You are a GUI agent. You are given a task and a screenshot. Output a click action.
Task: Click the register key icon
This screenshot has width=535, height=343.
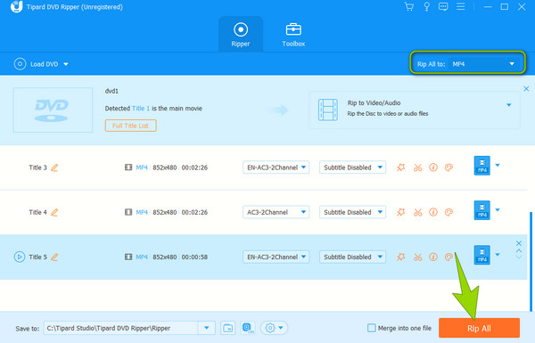tap(426, 7)
